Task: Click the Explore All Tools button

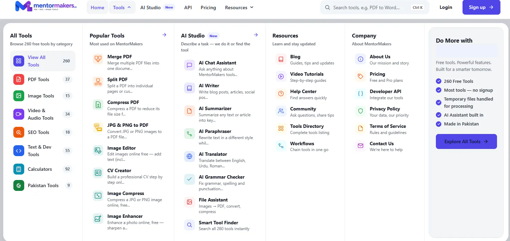Action: (466, 141)
